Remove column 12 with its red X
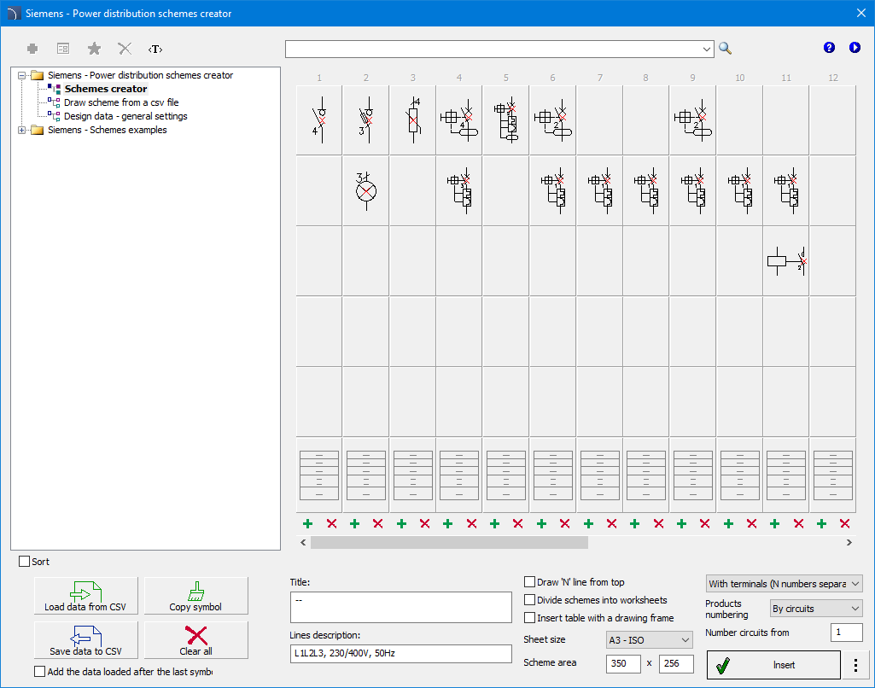 tap(845, 523)
